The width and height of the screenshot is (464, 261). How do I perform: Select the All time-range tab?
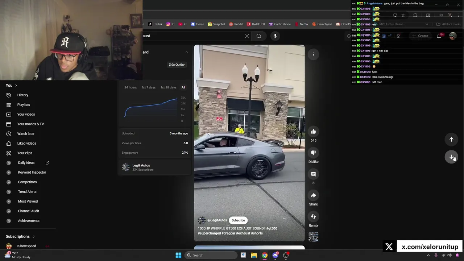(183, 87)
